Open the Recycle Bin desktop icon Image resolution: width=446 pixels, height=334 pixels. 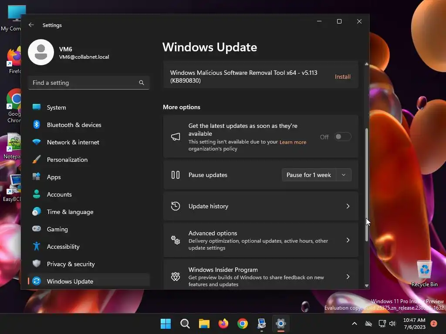pyautogui.click(x=424, y=274)
